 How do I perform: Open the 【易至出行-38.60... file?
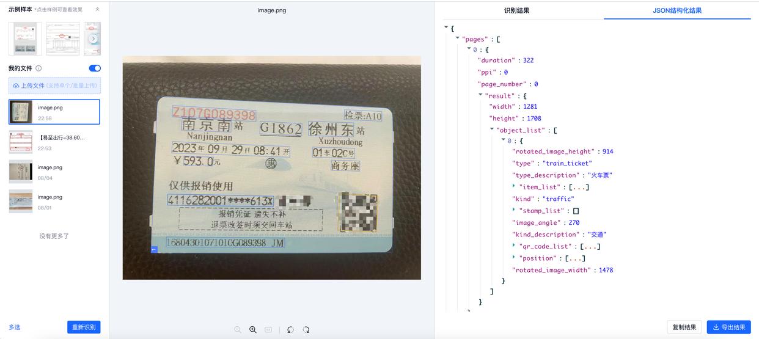pos(54,142)
